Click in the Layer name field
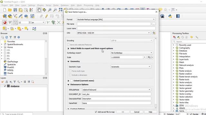This screenshot has width=206, height=115. coord(116,28)
